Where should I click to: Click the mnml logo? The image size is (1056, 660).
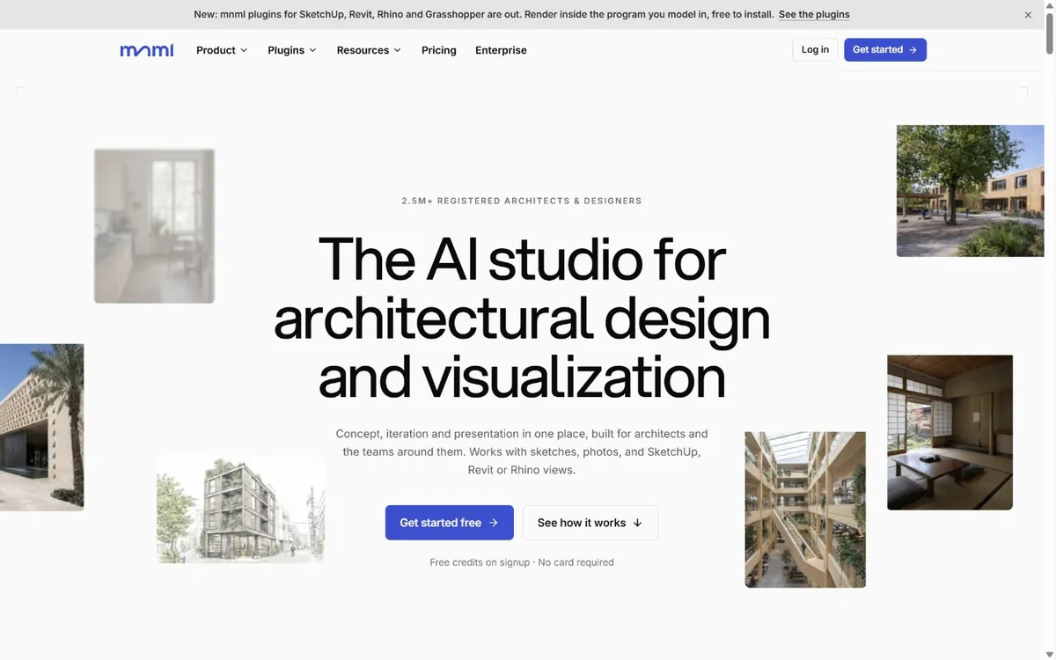pos(147,50)
